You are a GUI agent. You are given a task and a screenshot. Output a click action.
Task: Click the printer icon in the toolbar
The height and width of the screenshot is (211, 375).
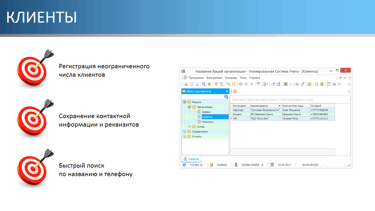click(x=334, y=84)
